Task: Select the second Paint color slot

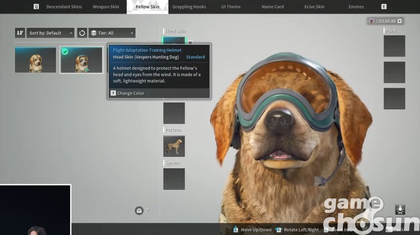Action: [x=394, y=72]
